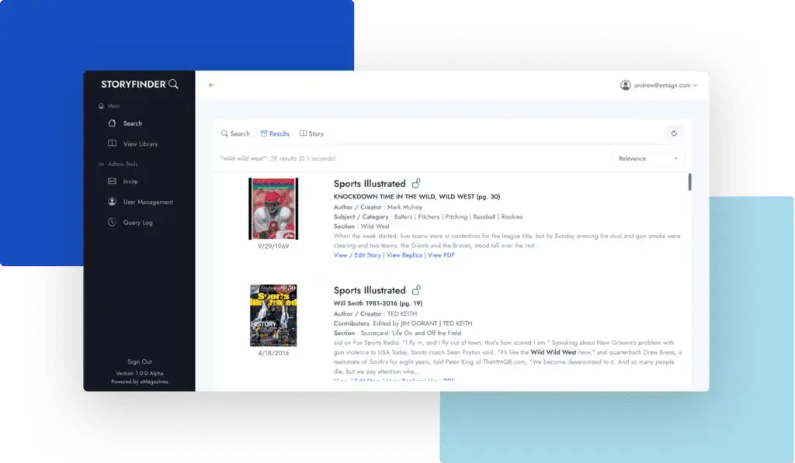Click the 'Pitchers' category text
The image size is (795, 463).
pos(429,217)
